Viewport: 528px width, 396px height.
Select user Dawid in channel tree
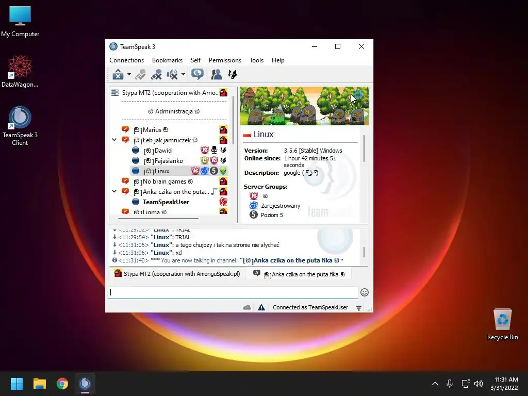tap(179, 151)
